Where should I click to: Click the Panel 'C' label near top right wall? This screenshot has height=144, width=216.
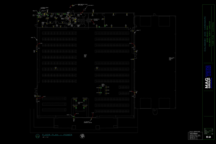pos(139,31)
